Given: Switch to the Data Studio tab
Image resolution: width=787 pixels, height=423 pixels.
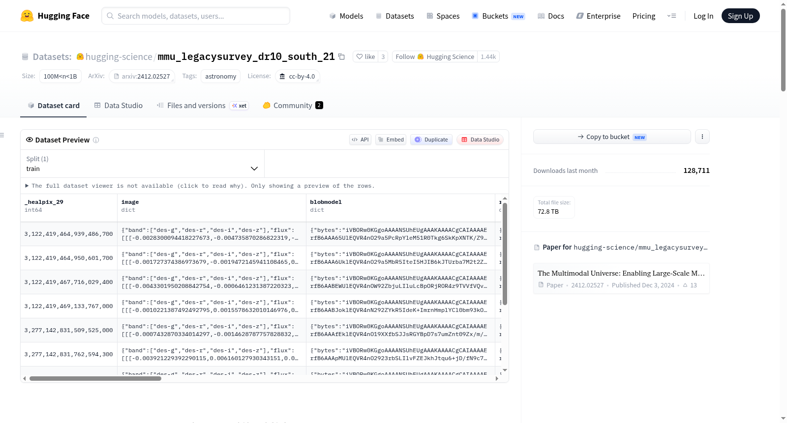Looking at the screenshot, I should coord(119,106).
